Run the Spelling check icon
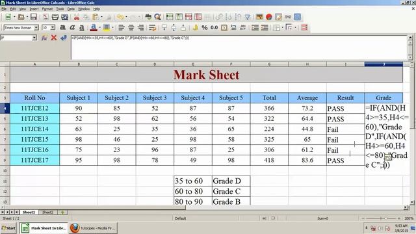This screenshot has width=416, height=234. 148,17
